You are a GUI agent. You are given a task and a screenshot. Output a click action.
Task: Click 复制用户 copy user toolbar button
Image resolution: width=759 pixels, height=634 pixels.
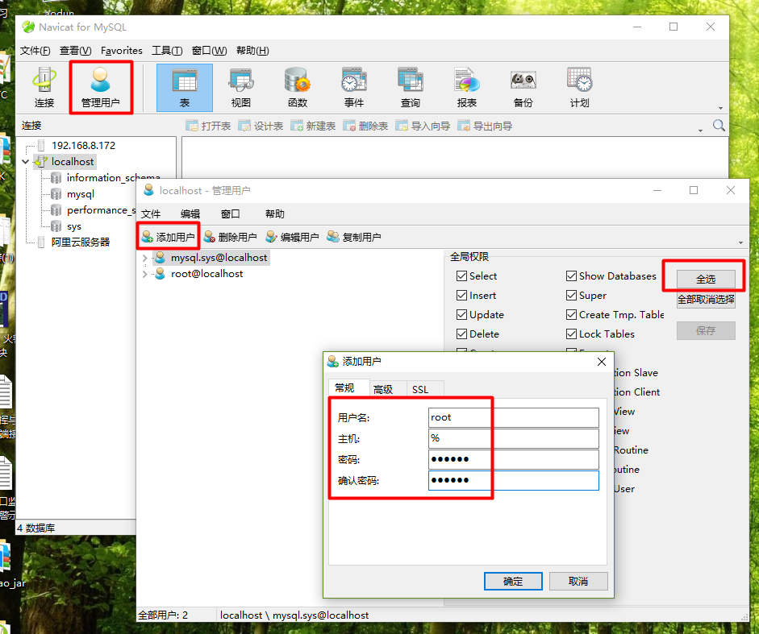354,237
